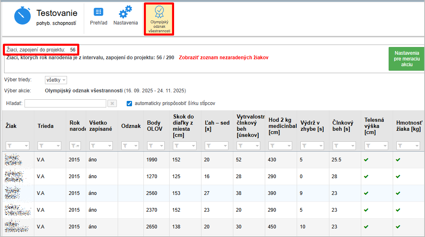The image size is (425, 237).
Task: Toggle automatic column width checkbox
Action: coord(130,103)
